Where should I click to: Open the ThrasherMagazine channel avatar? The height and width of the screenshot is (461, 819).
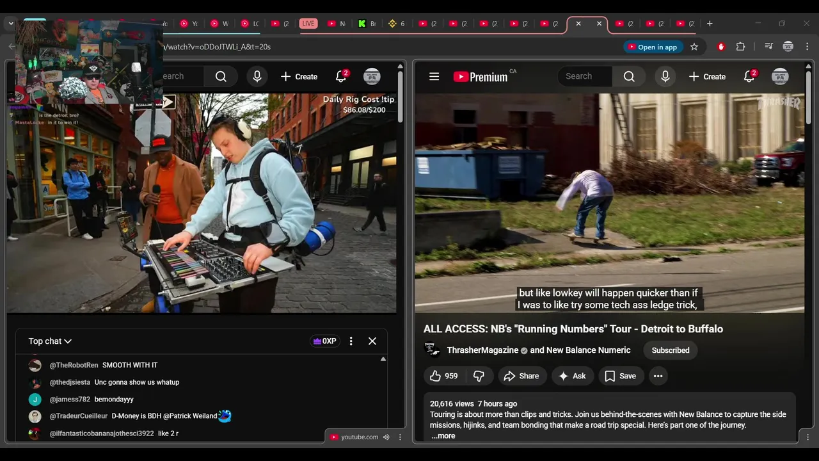click(433, 350)
